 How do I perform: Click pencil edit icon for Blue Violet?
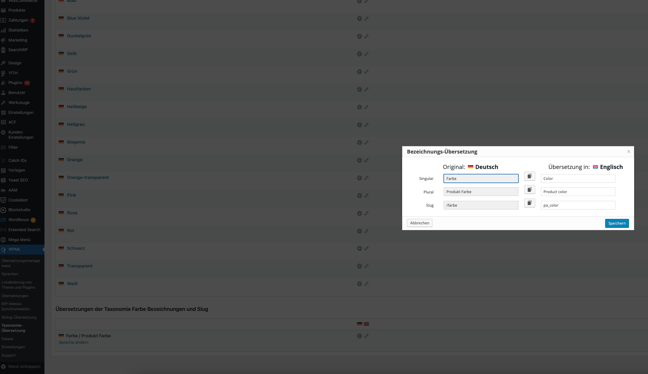(x=366, y=19)
